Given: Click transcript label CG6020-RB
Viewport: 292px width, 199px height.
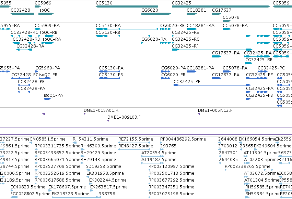Looking at the screenshot, I should (173, 26).
